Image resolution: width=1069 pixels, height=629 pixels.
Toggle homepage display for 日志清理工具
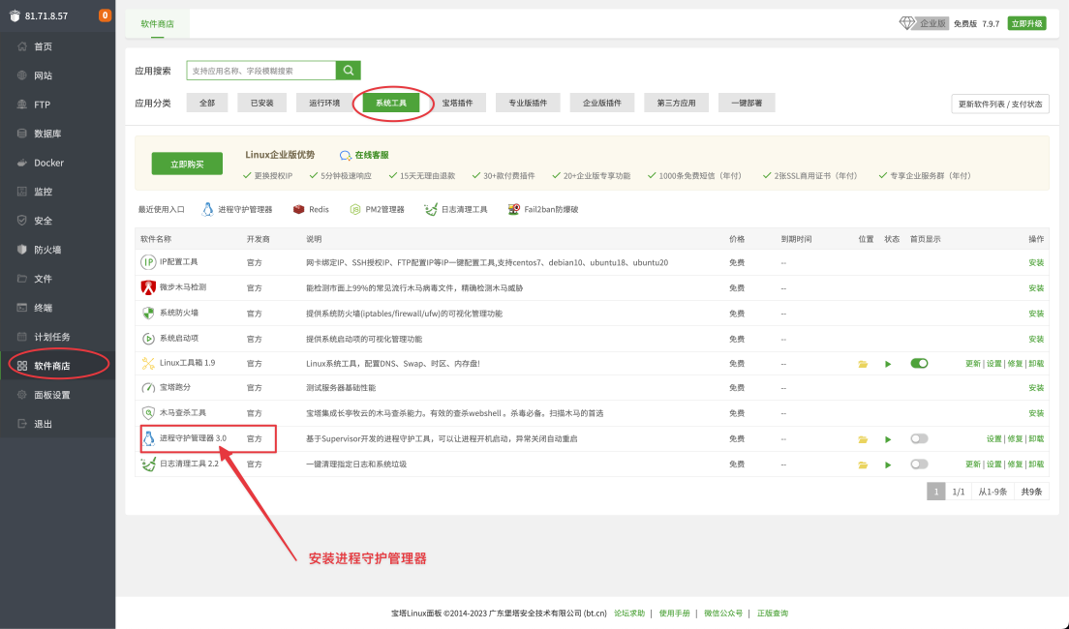coord(919,464)
